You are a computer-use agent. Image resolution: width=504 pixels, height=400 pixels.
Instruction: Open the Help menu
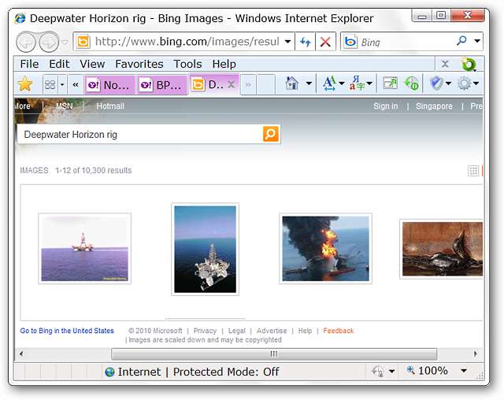[x=224, y=64]
